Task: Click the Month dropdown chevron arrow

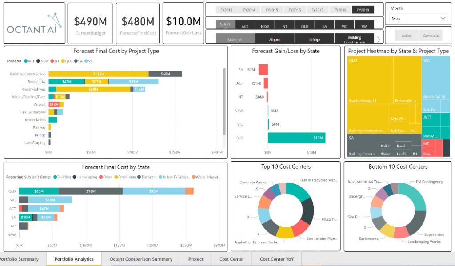Action: 443,19
